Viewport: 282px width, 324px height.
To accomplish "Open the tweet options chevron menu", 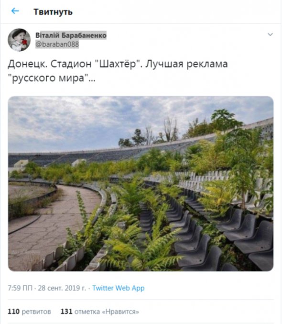I will click(x=270, y=34).
